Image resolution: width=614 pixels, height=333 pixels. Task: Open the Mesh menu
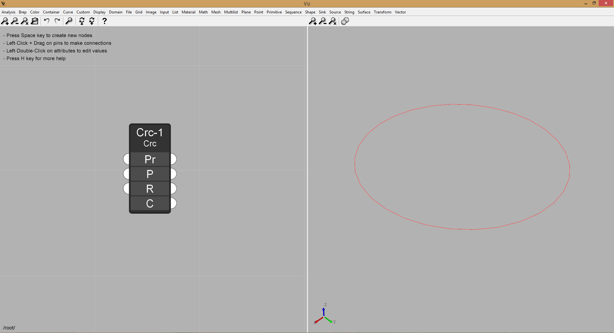point(216,12)
